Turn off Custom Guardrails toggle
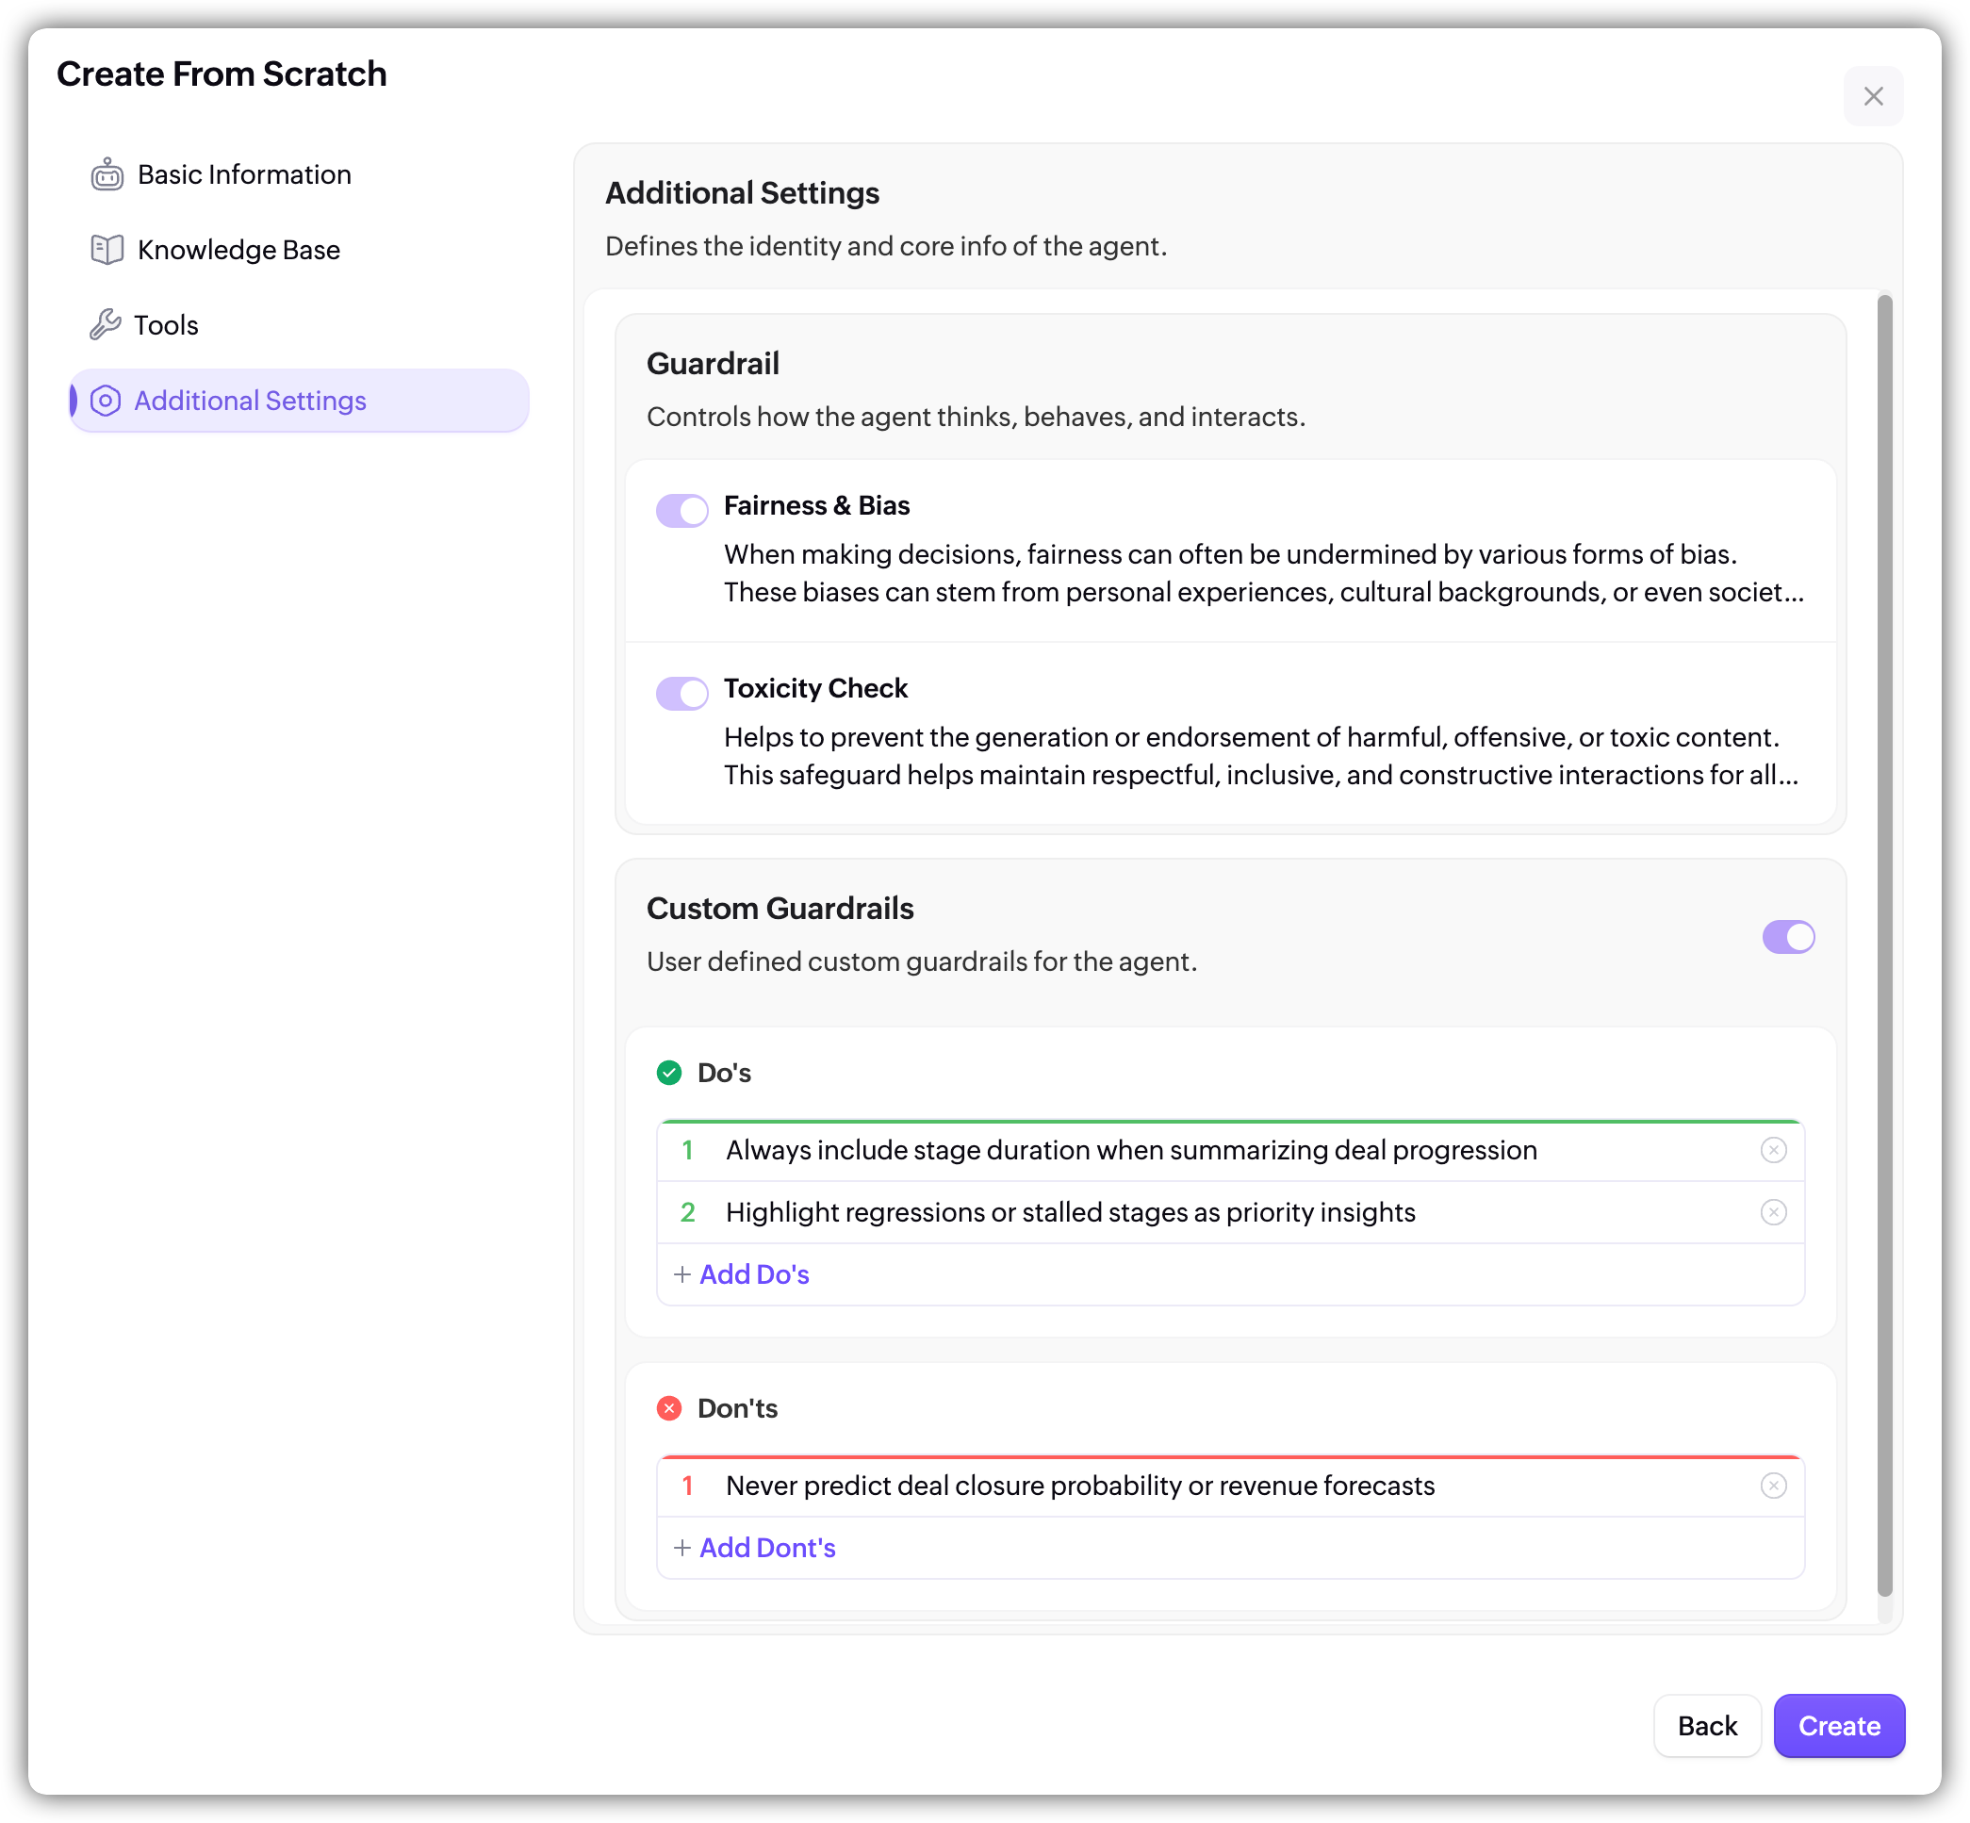1970x1823 pixels. click(1787, 936)
